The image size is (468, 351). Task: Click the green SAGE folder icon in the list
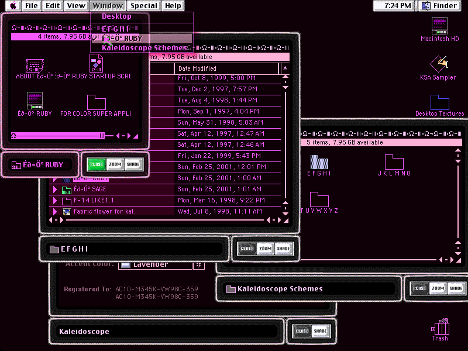click(67, 190)
